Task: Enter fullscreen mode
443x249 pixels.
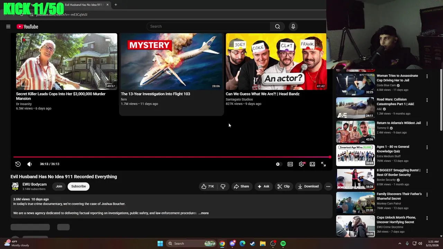Action: click(x=324, y=164)
